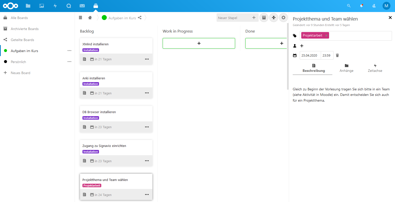Switch to the Anhänge tab

(346, 68)
